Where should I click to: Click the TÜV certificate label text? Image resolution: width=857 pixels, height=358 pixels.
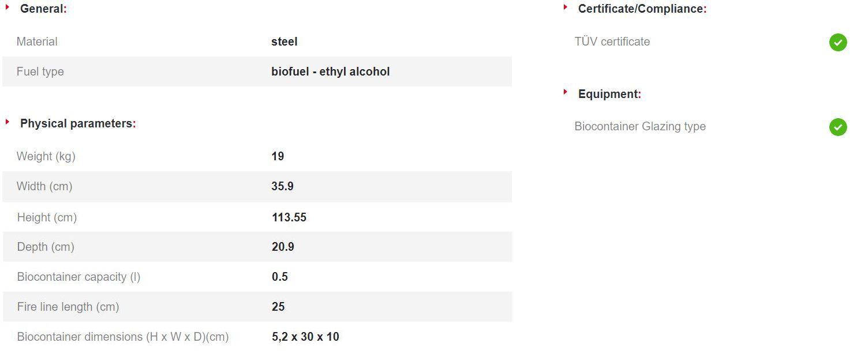[612, 42]
